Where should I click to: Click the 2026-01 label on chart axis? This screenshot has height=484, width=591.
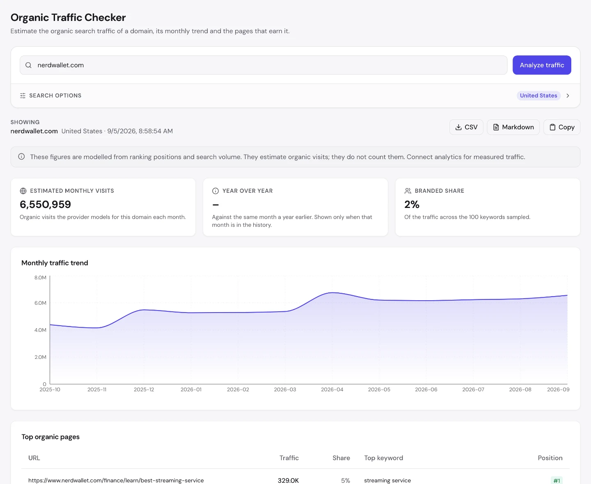191,390
